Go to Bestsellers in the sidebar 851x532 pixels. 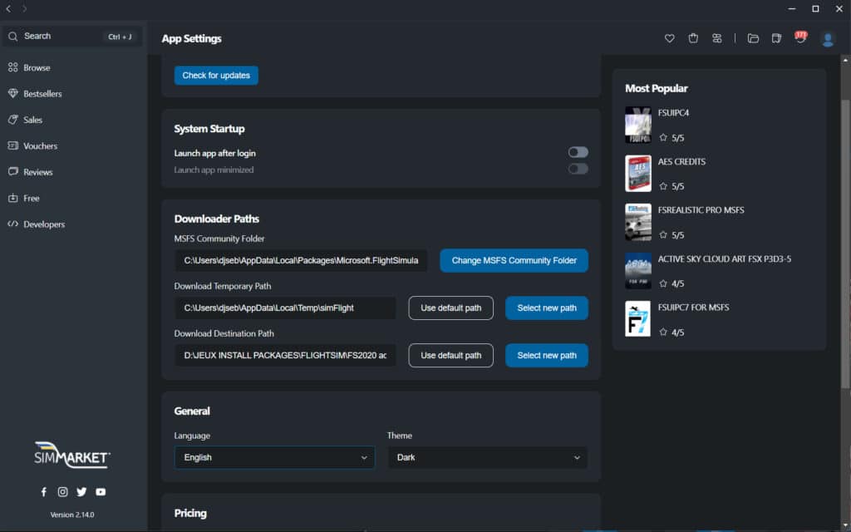click(42, 94)
